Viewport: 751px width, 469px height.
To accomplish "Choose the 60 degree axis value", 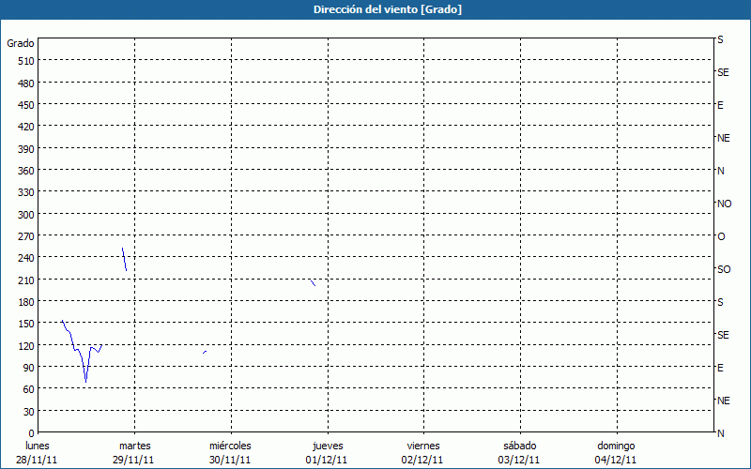I will pyautogui.click(x=29, y=389).
